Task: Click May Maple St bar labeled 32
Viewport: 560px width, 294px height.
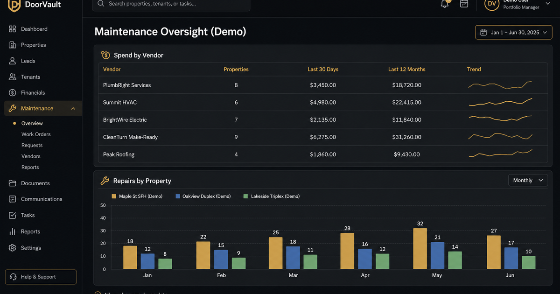Action: tap(420, 248)
